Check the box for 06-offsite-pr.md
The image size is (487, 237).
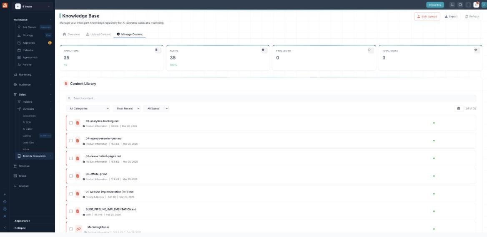[x=71, y=176]
